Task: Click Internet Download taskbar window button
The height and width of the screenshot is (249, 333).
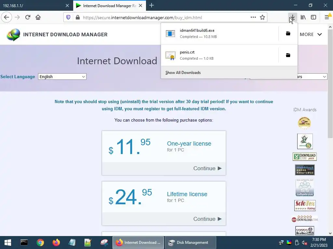Action: tap(138, 243)
